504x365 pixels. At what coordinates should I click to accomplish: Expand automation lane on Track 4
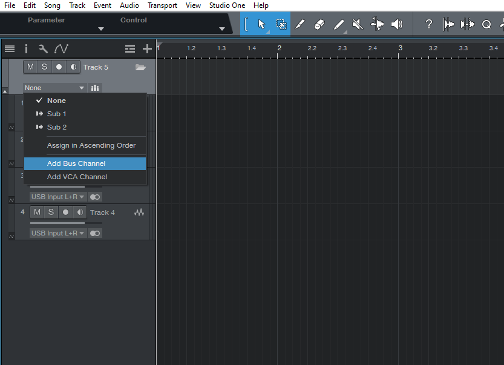(x=11, y=236)
